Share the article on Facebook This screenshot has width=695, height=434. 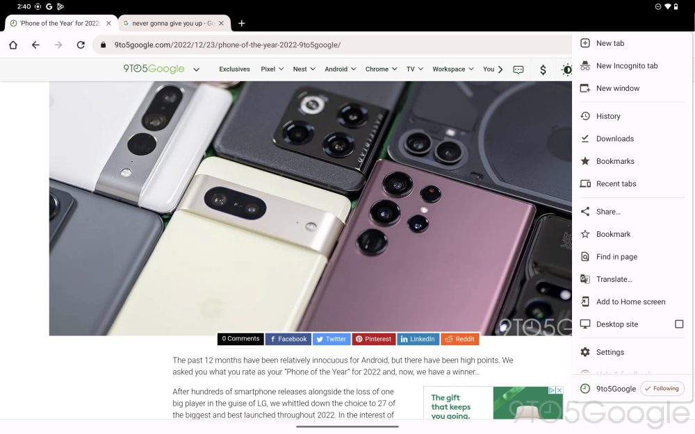coord(288,339)
